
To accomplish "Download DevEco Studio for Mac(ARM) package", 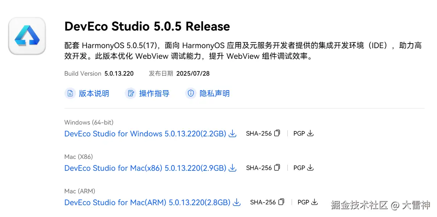I will click(x=147, y=202).
